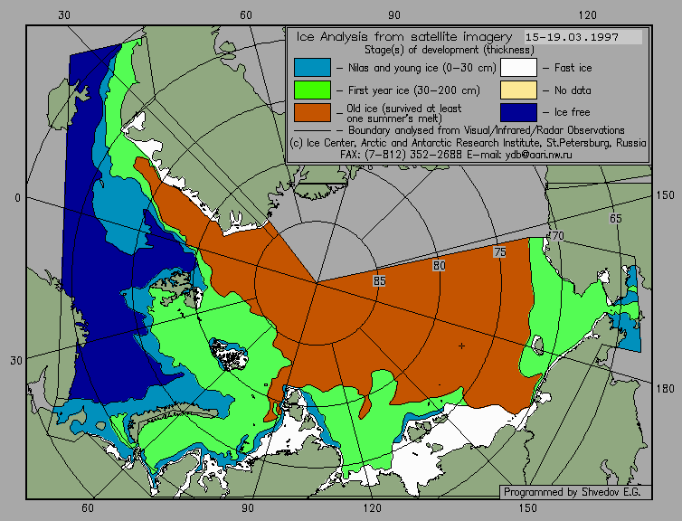The image size is (682, 521).
Task: Click the left axis longitude label 0
Action: [x=17, y=198]
